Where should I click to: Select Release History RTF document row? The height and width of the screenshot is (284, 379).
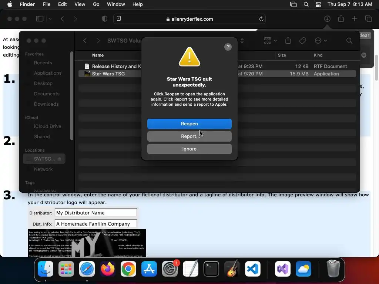(217, 66)
